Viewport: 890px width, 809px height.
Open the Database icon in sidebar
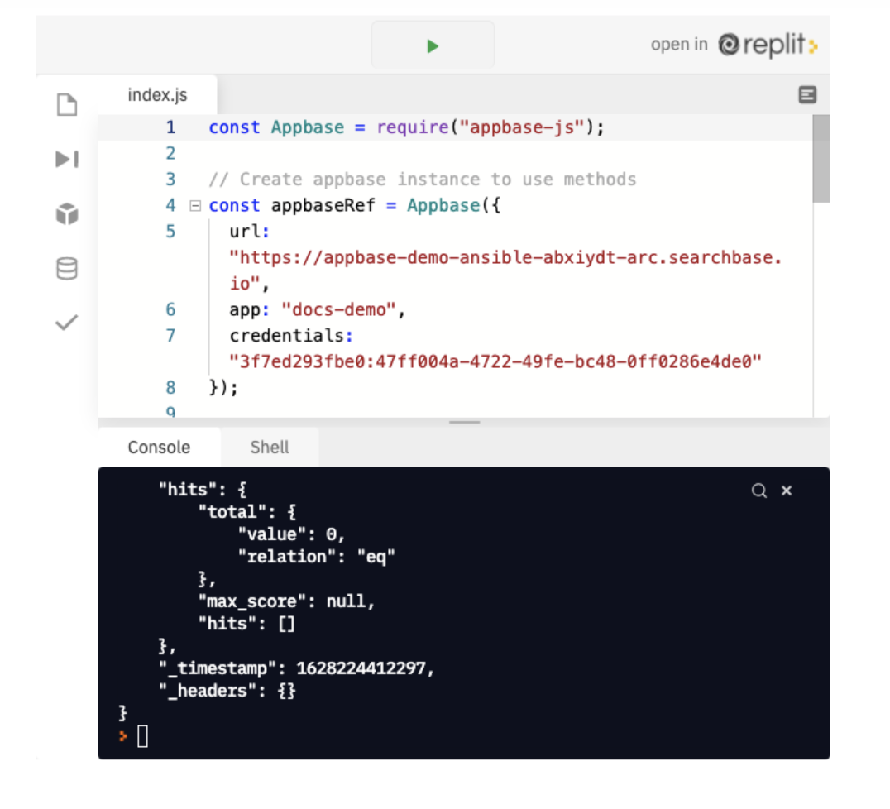(x=67, y=269)
